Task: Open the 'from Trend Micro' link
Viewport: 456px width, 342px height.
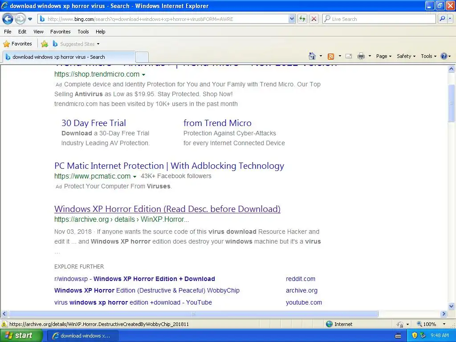Action: pos(217,123)
